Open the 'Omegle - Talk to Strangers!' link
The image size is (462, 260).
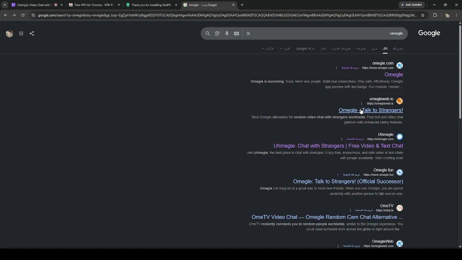coord(371,110)
